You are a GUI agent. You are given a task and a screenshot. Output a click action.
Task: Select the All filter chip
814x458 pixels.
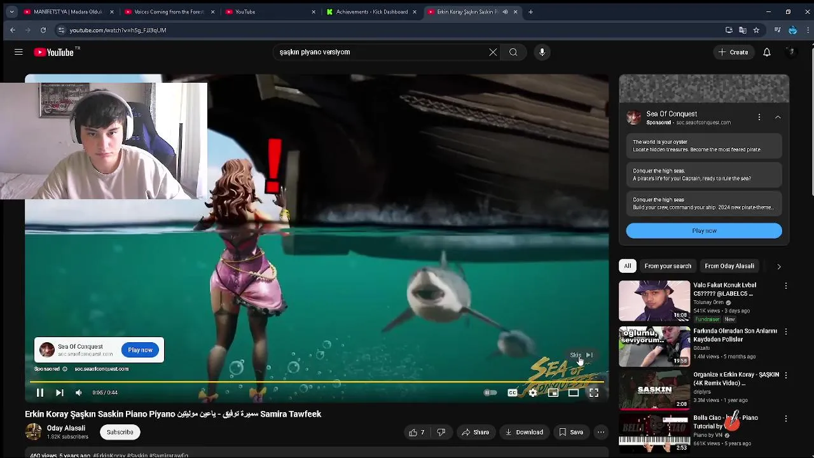pyautogui.click(x=628, y=266)
